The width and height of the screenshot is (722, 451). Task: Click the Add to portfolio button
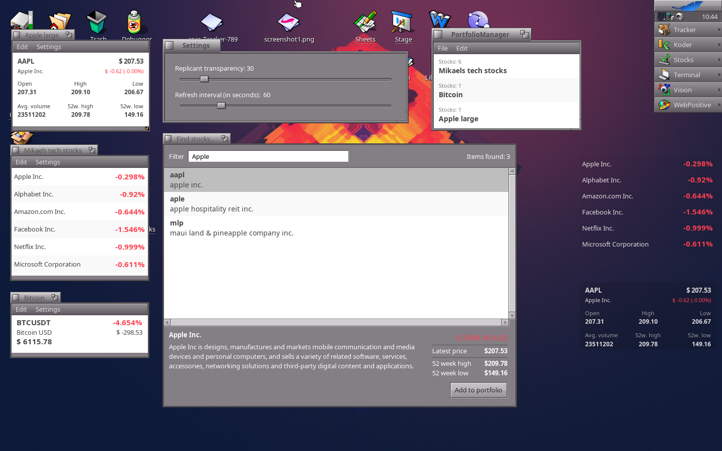pos(478,390)
